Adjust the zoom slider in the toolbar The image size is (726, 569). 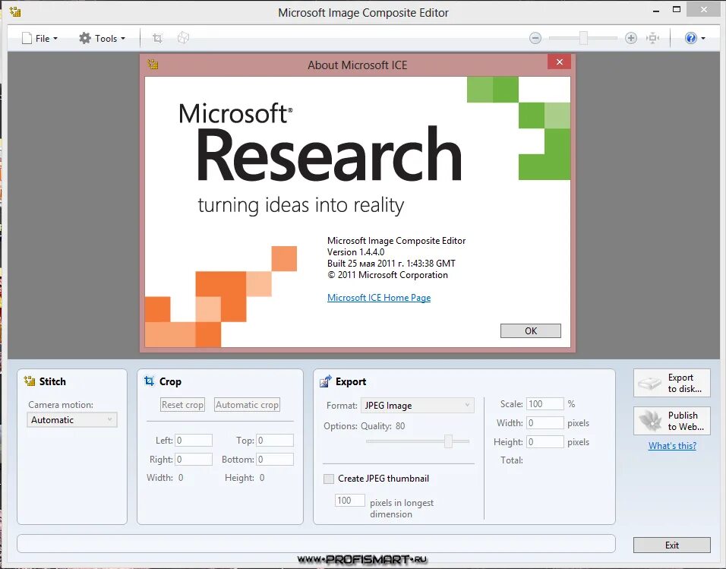point(583,38)
